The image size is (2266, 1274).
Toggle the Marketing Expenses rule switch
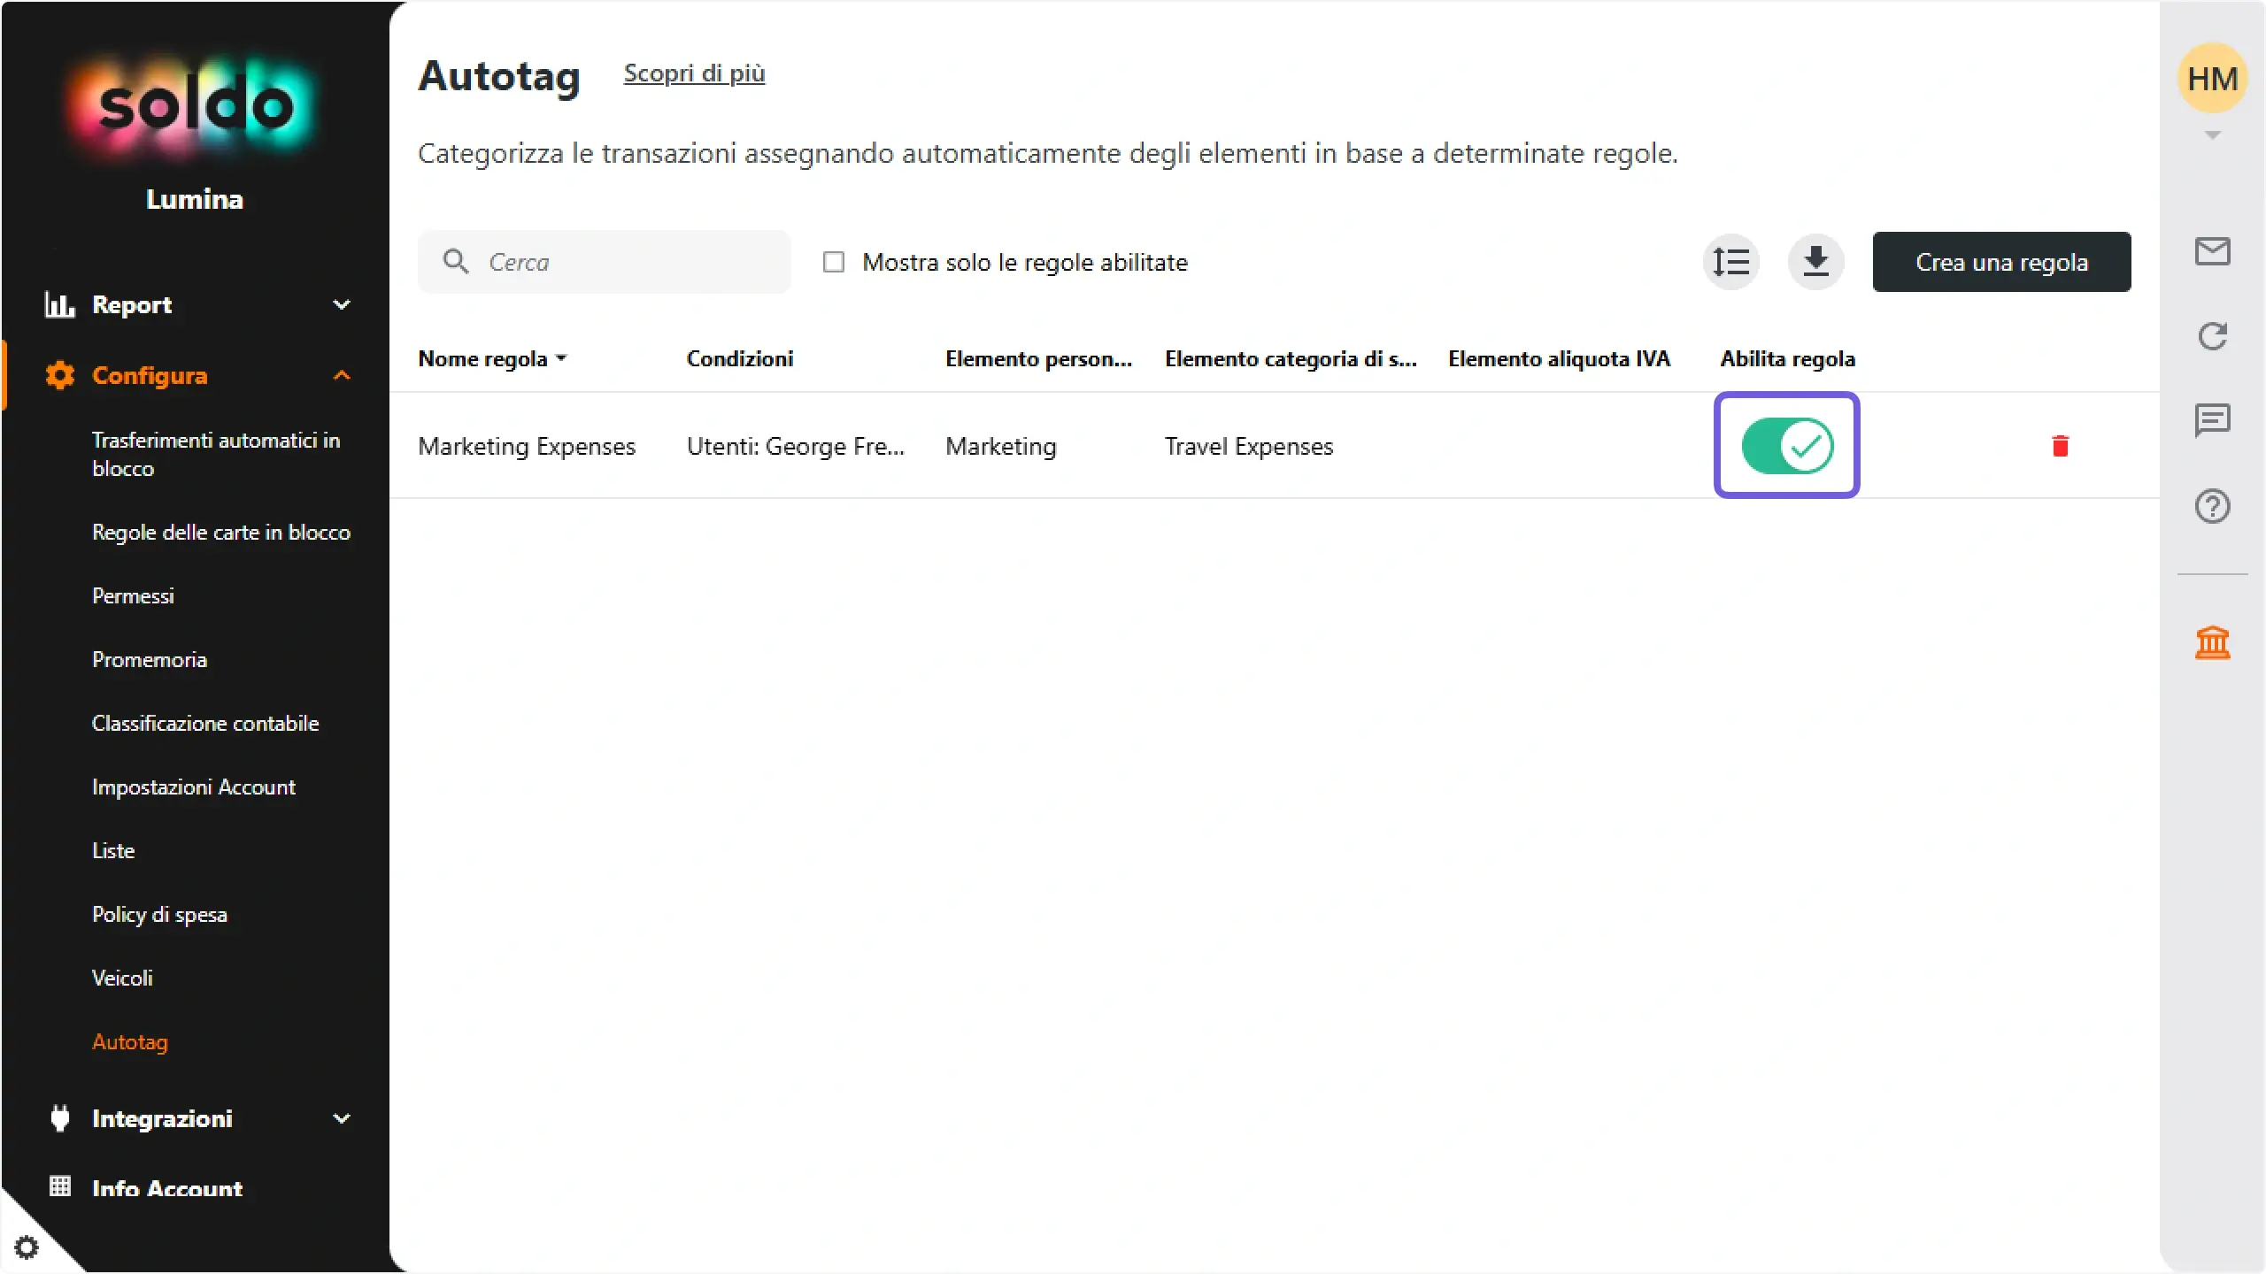pos(1787,446)
